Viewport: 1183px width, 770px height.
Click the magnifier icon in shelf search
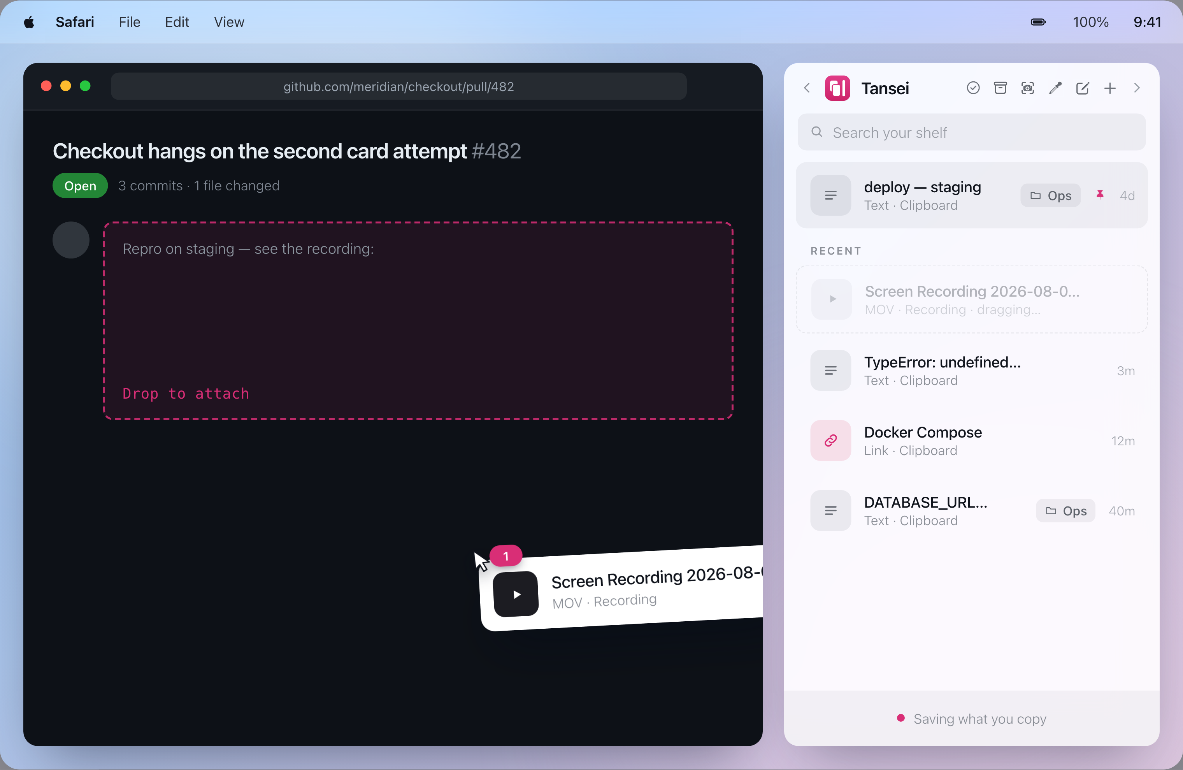pos(817,132)
